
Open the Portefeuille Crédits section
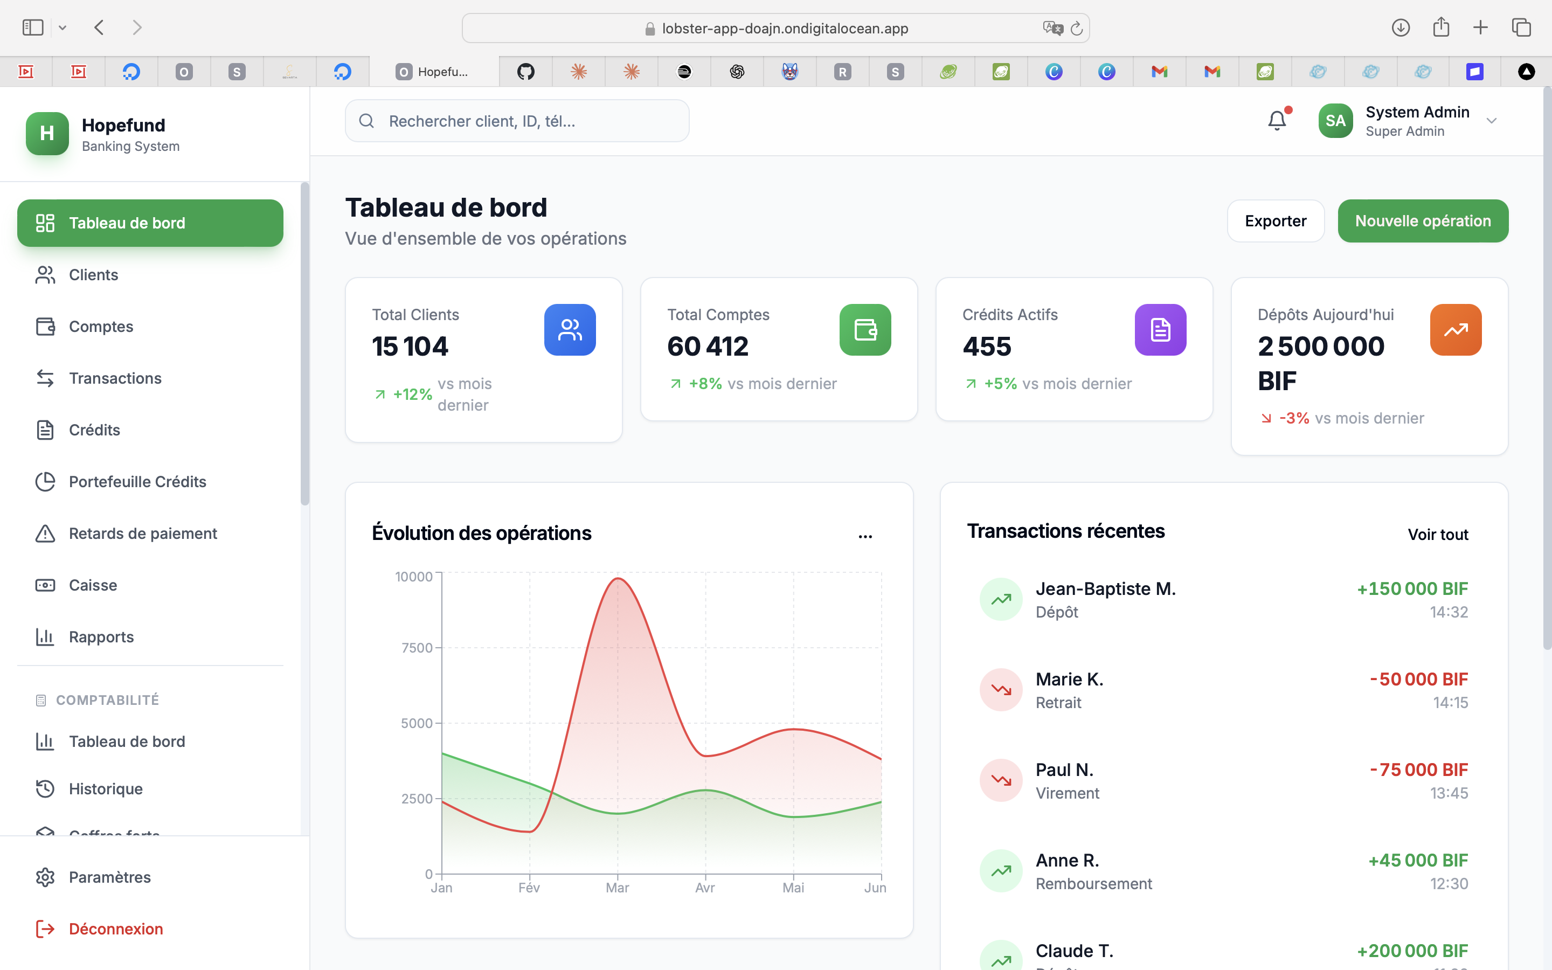(x=136, y=481)
